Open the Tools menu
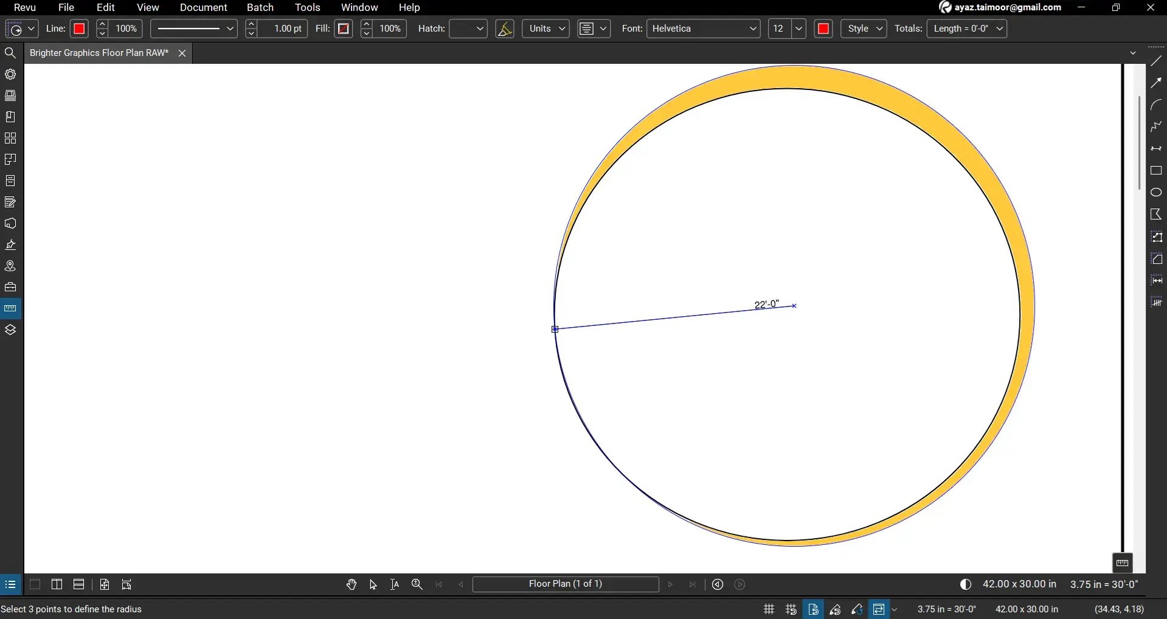 pos(307,7)
